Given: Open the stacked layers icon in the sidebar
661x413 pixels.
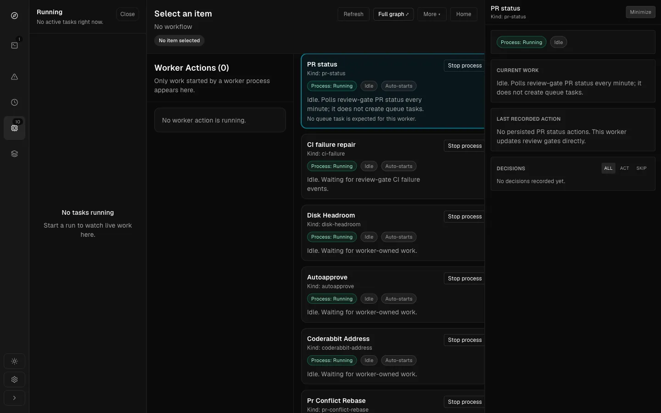Looking at the screenshot, I should pos(14,154).
